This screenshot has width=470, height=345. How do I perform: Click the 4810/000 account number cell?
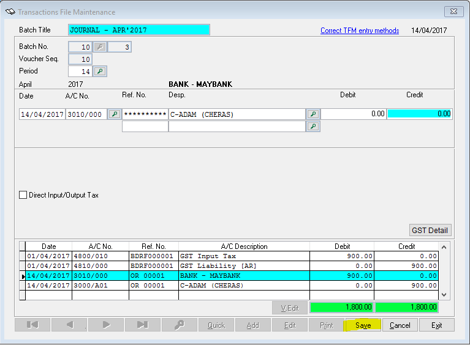click(x=100, y=266)
